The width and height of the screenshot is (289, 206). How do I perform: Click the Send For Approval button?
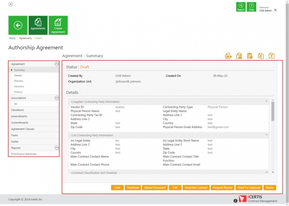coord(248,188)
